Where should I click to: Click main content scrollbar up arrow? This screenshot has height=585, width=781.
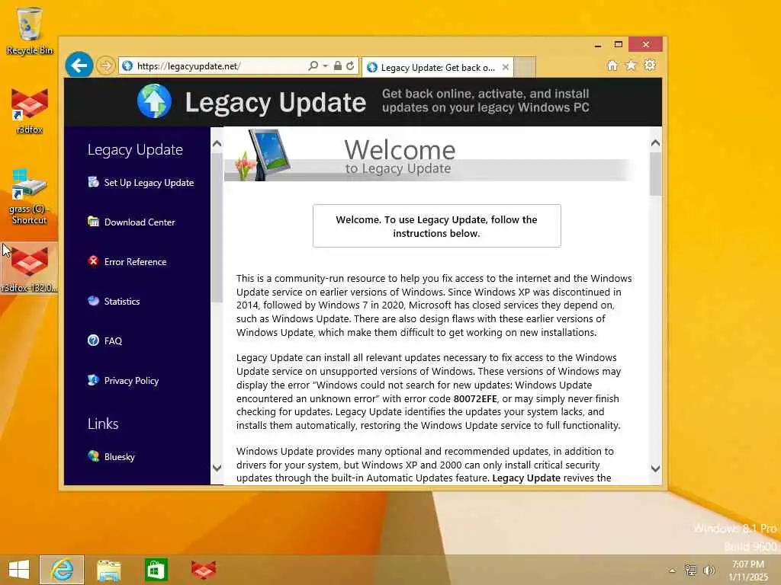pyautogui.click(x=655, y=143)
